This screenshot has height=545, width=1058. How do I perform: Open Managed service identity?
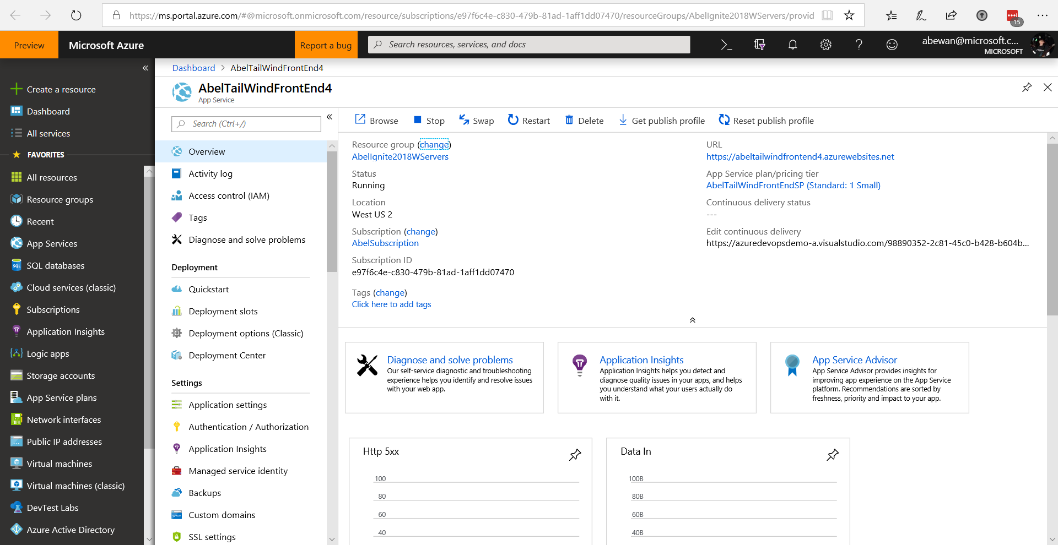(x=241, y=471)
